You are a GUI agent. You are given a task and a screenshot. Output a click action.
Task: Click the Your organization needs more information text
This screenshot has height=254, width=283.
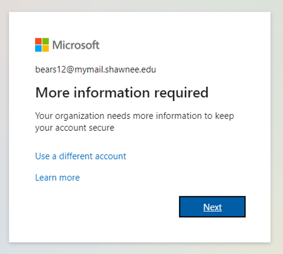click(x=134, y=122)
